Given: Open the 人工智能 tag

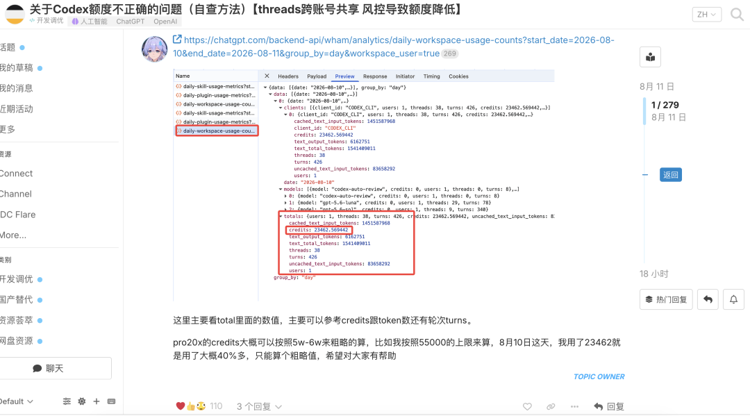Looking at the screenshot, I should click(x=90, y=22).
